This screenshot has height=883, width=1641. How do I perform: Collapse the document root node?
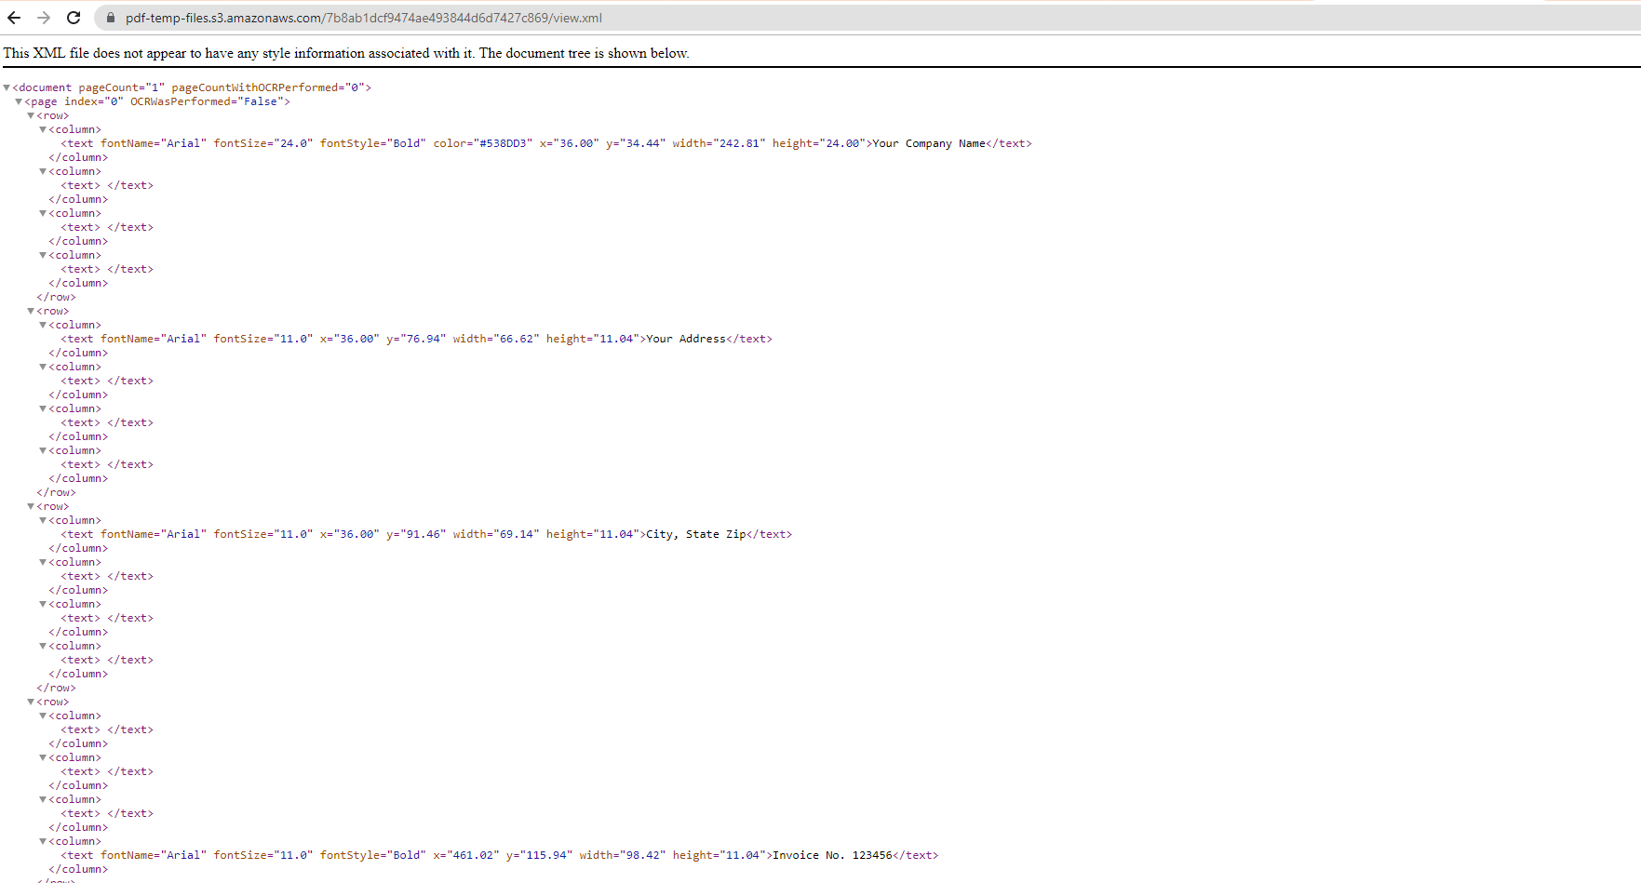pyautogui.click(x=7, y=87)
